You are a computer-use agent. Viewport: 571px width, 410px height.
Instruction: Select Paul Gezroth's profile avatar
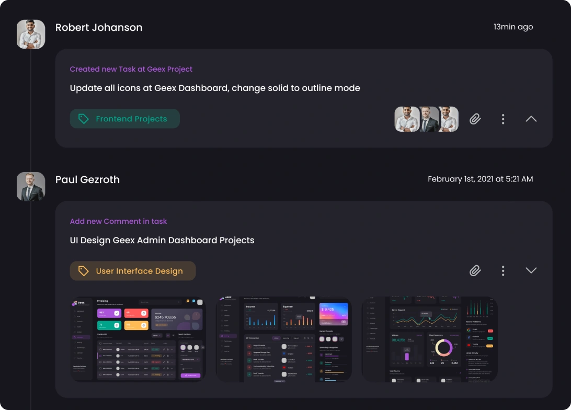(30, 186)
